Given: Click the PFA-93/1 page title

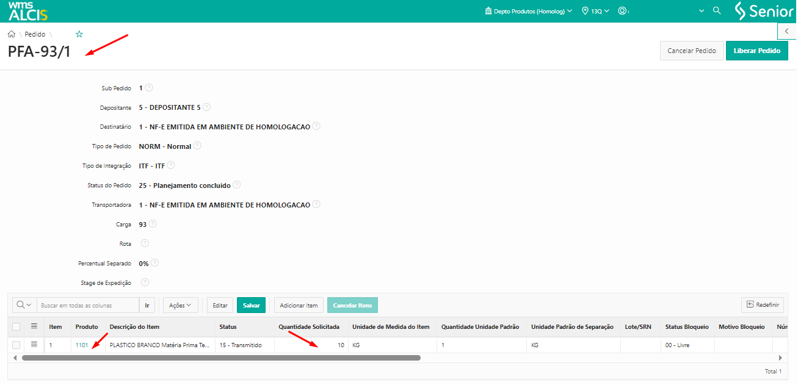Looking at the screenshot, I should coord(39,52).
